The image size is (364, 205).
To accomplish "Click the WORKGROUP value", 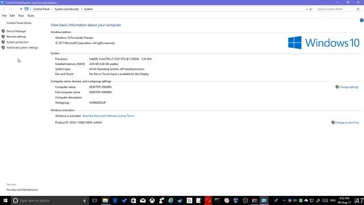I will pyautogui.click(x=97, y=102).
